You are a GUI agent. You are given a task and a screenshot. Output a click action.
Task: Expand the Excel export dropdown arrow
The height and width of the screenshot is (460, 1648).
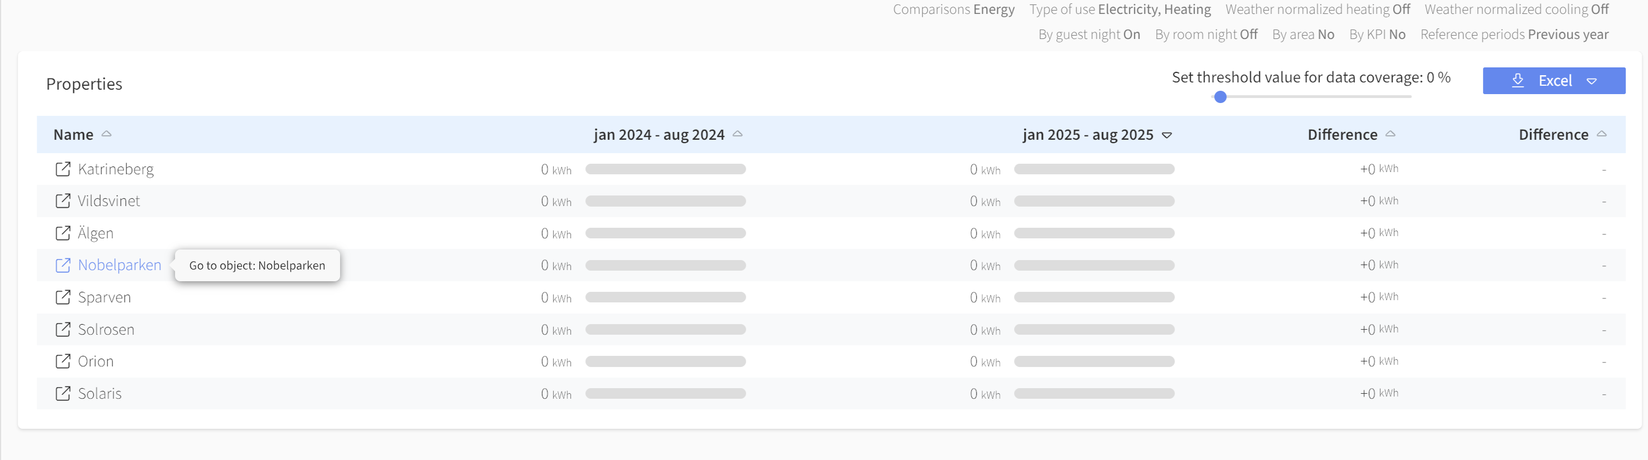pos(1591,81)
